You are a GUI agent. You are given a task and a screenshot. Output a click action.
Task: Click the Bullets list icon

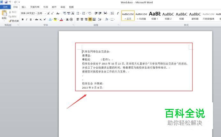click(78, 13)
